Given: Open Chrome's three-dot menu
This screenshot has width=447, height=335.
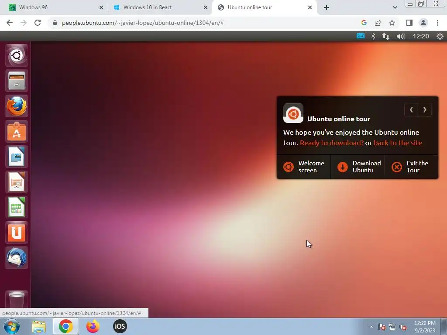Looking at the screenshot, I should (437, 23).
